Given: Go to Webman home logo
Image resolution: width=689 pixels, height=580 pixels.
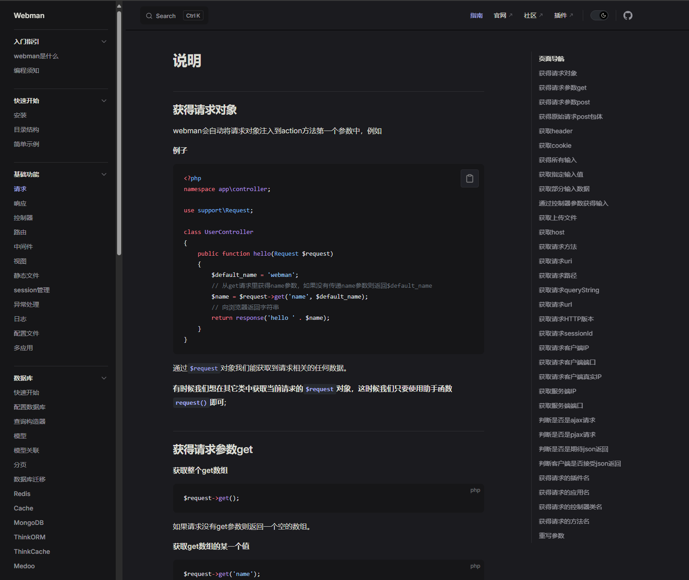Looking at the screenshot, I should [x=29, y=15].
